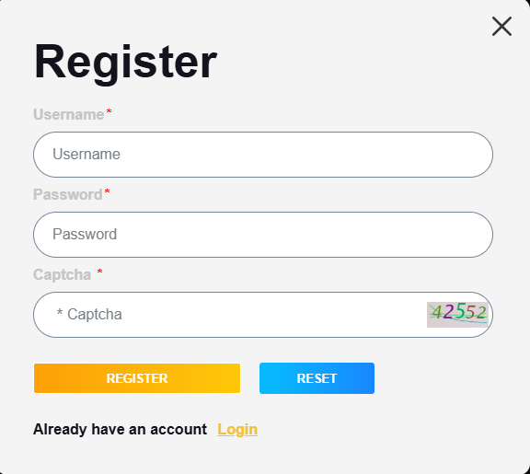The height and width of the screenshot is (474, 530).
Task: Focus the Password input field
Action: (x=263, y=235)
